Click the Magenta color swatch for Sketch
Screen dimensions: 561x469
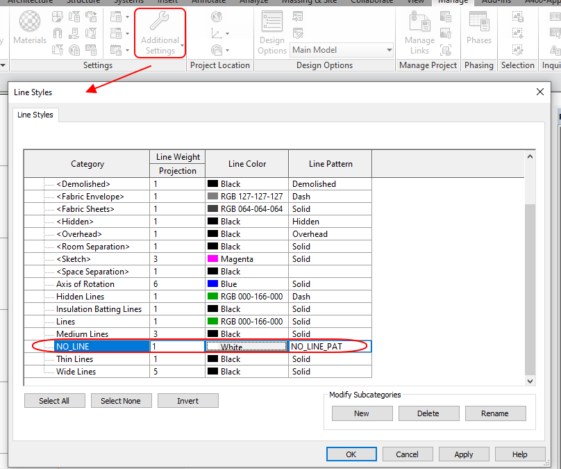(x=213, y=259)
